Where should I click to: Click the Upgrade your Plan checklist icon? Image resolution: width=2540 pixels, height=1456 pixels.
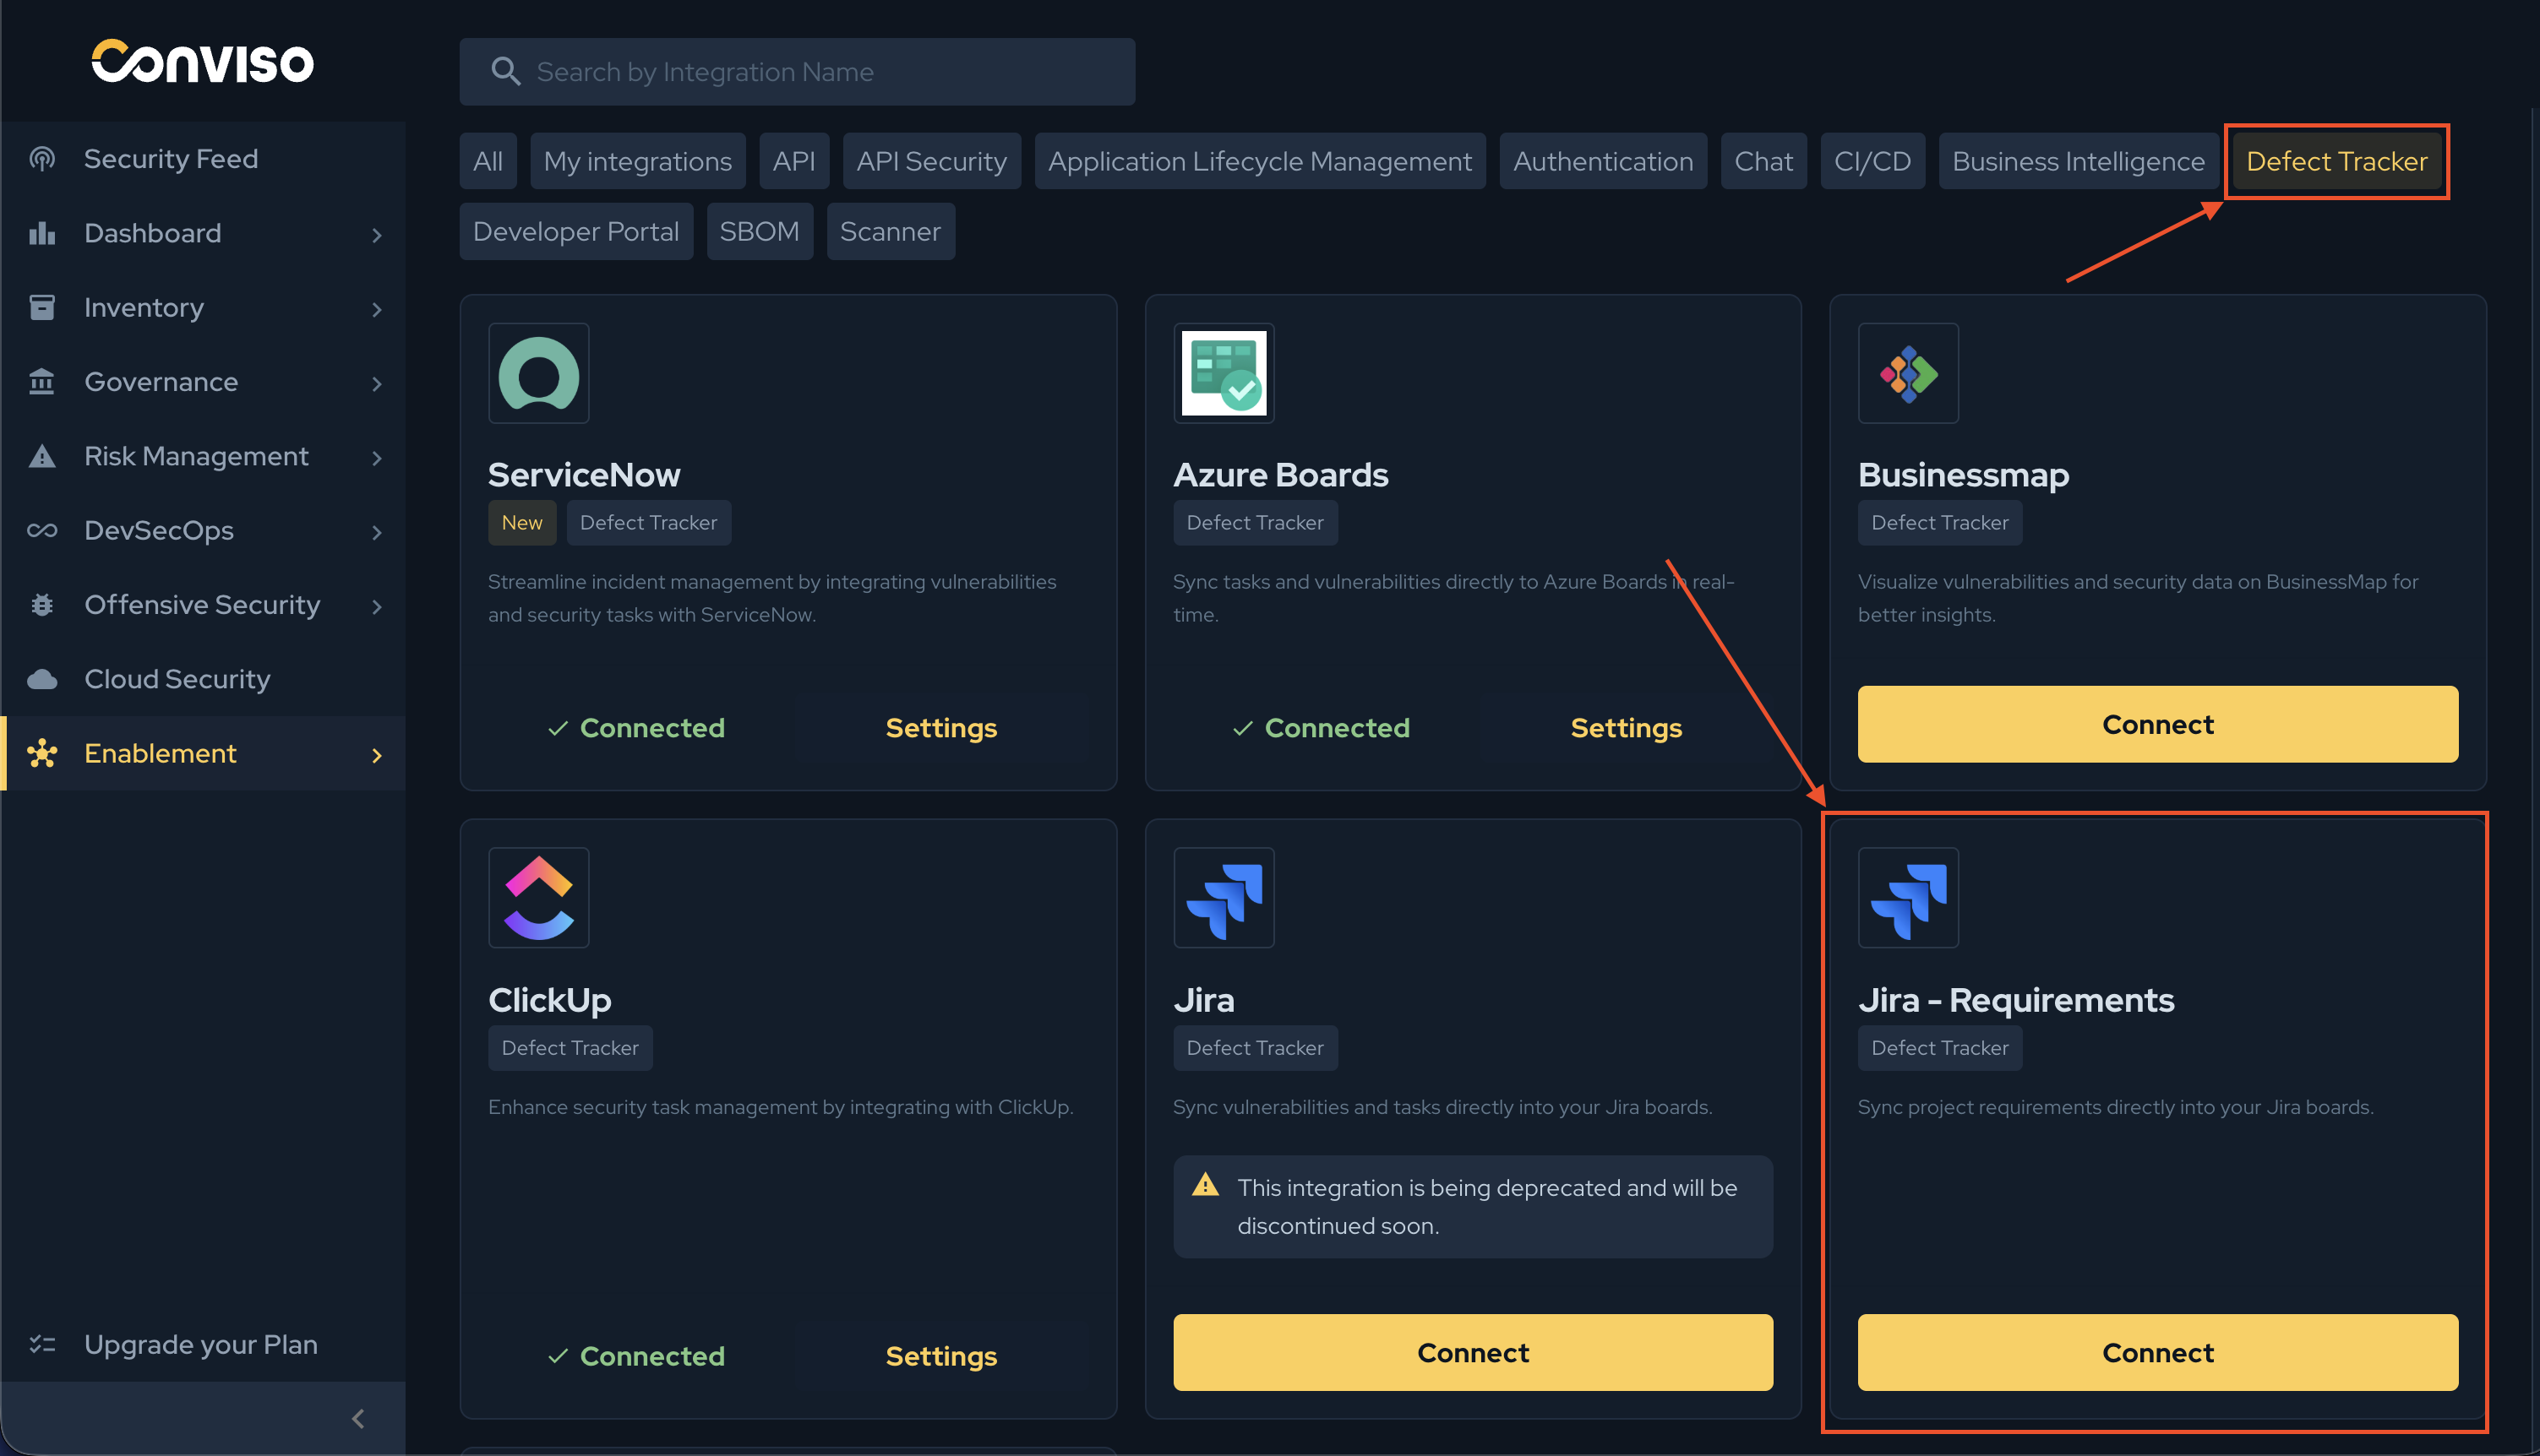[x=42, y=1344]
